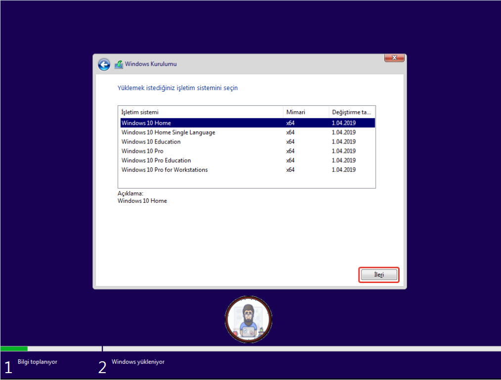Click the Bilgi toplanıyor step label

tap(38, 362)
